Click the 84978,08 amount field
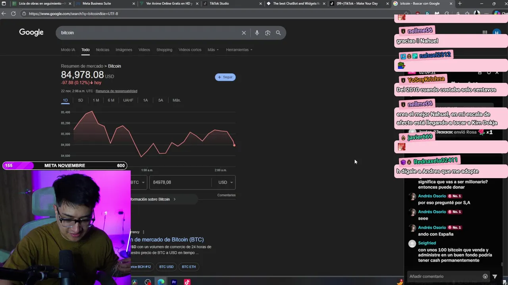The height and width of the screenshot is (285, 508). (181, 182)
